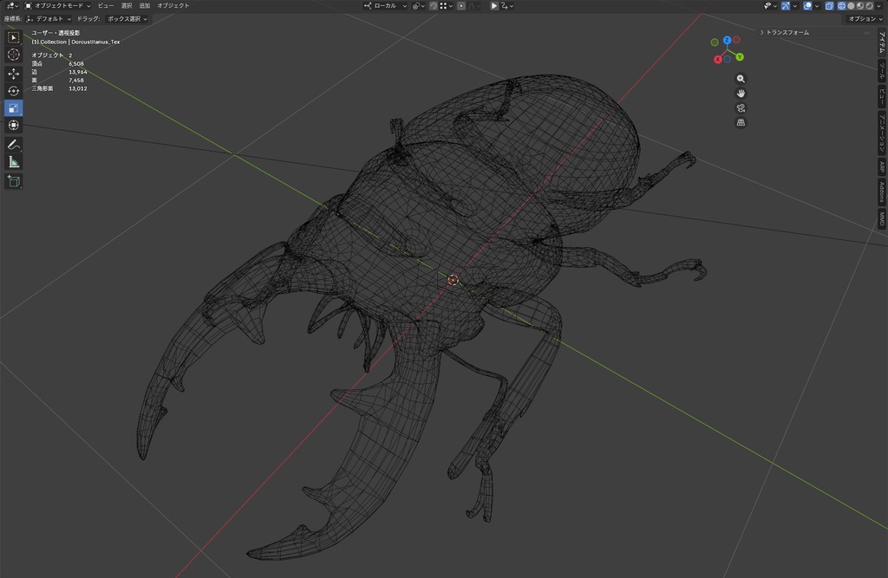Open the gizmo options arrow
888x578 pixels.
click(x=794, y=6)
